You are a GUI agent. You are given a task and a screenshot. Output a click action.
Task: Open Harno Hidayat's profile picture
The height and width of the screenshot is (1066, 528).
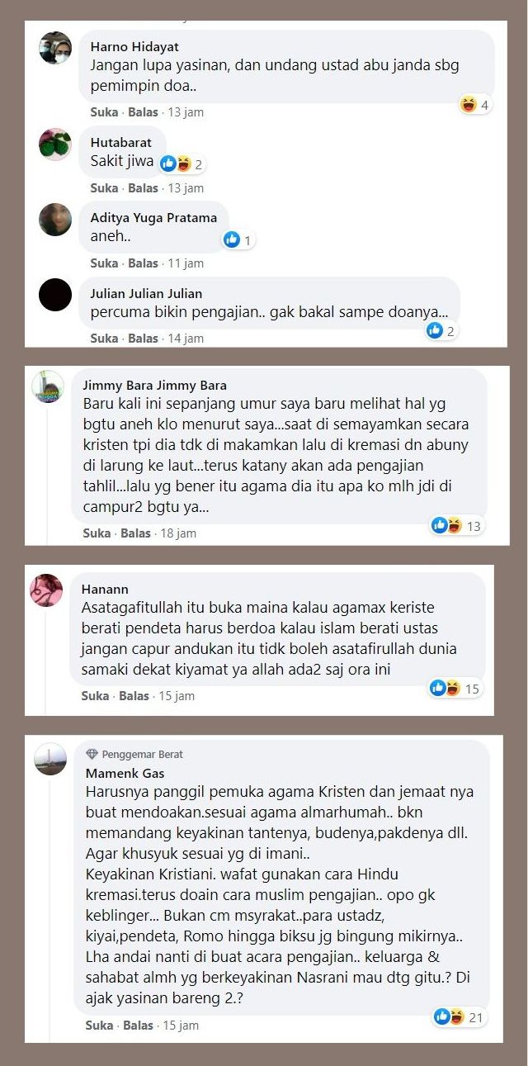pos(55,48)
